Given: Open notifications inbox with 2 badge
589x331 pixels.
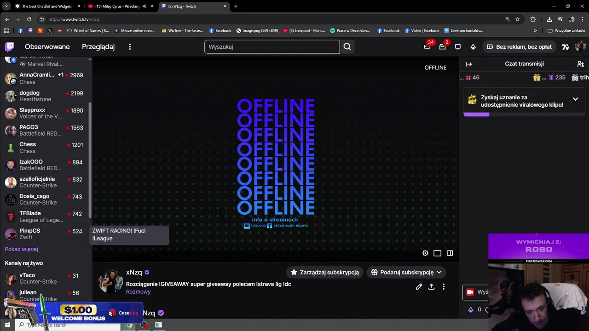Looking at the screenshot, I should coord(442,46).
